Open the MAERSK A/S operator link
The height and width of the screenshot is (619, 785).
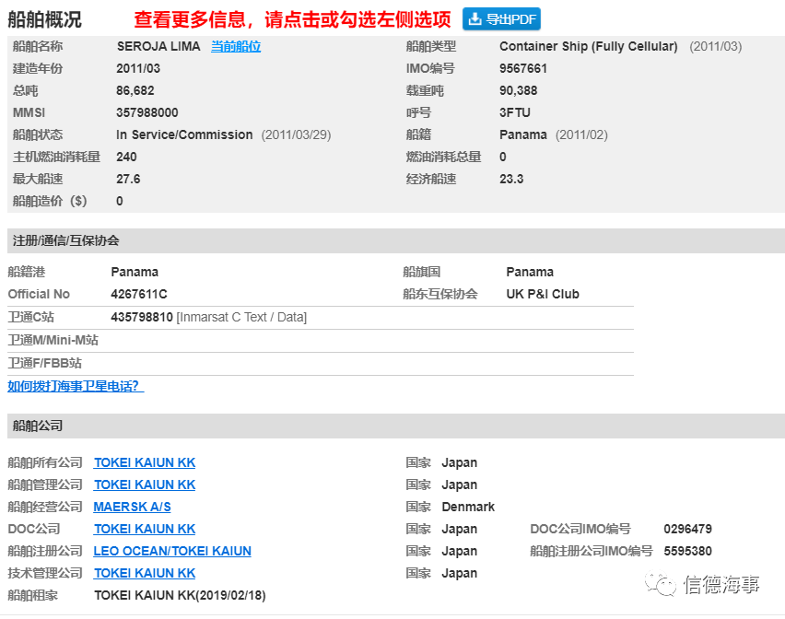132,507
